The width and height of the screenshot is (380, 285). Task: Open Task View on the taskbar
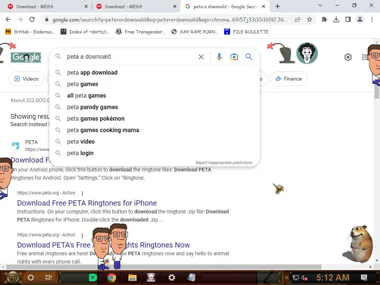click(49, 278)
